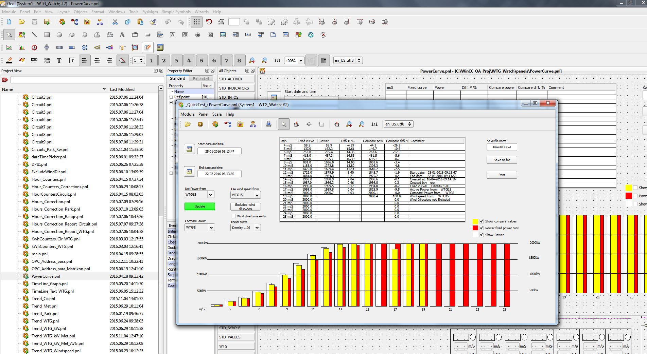
Task: Open the SysMgm menu in the Gedi menu bar
Action: click(x=150, y=12)
